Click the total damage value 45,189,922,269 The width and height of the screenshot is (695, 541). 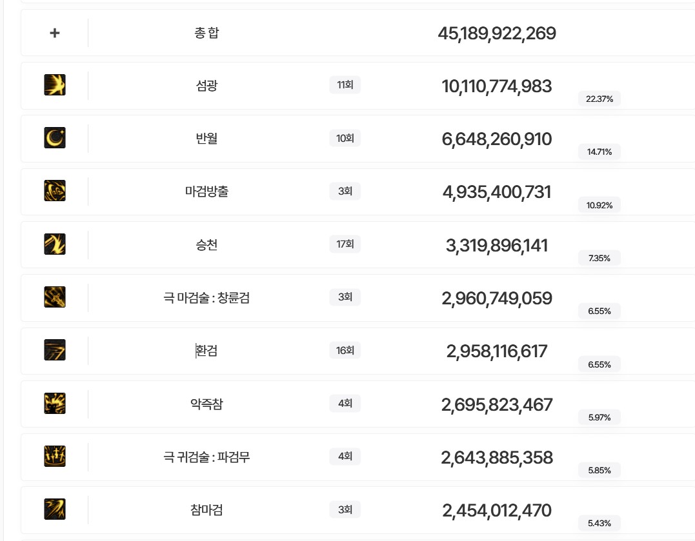[x=496, y=34]
